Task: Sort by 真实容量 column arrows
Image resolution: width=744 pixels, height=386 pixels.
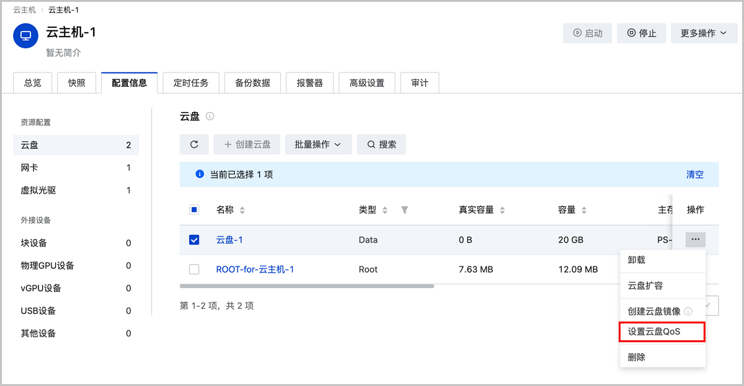Action: click(x=502, y=210)
